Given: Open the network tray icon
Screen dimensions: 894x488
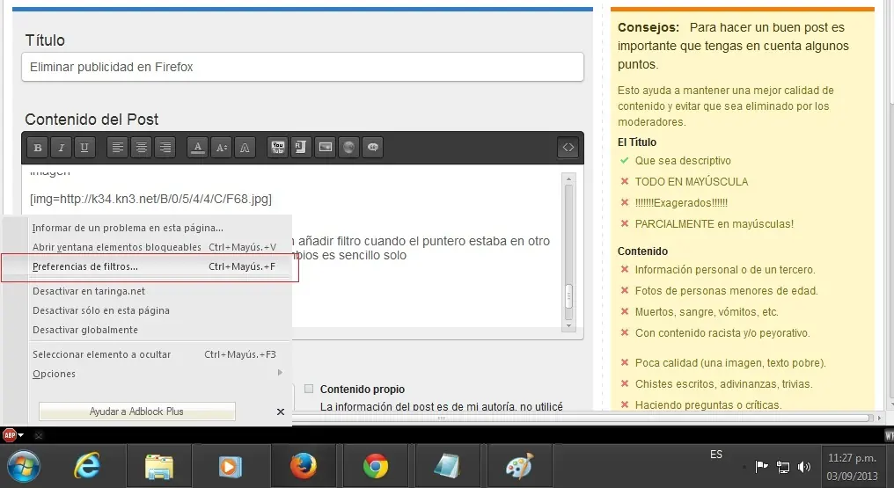Looking at the screenshot, I should 783,467.
